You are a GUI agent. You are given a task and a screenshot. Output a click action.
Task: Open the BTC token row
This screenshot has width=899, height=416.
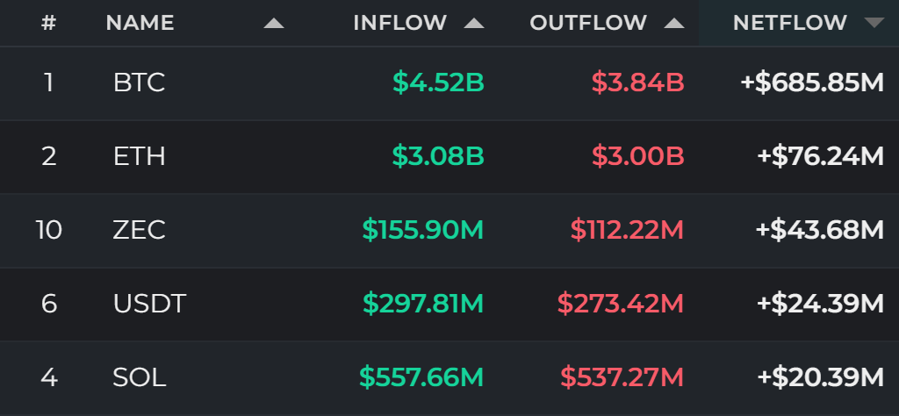(449, 83)
